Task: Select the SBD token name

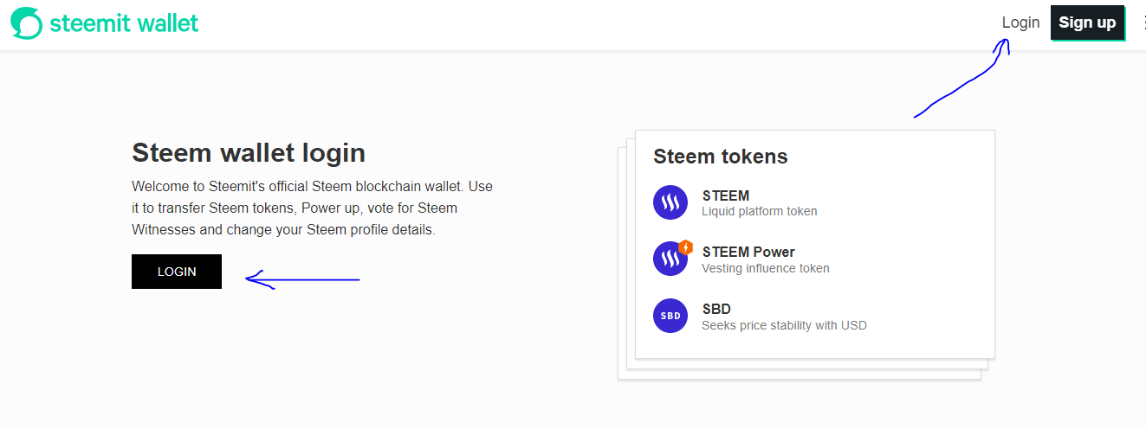Action: pyautogui.click(x=716, y=309)
